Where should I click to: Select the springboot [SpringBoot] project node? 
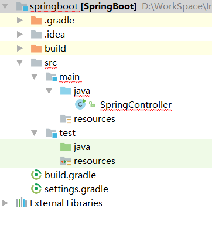pyautogui.click(x=83, y=6)
